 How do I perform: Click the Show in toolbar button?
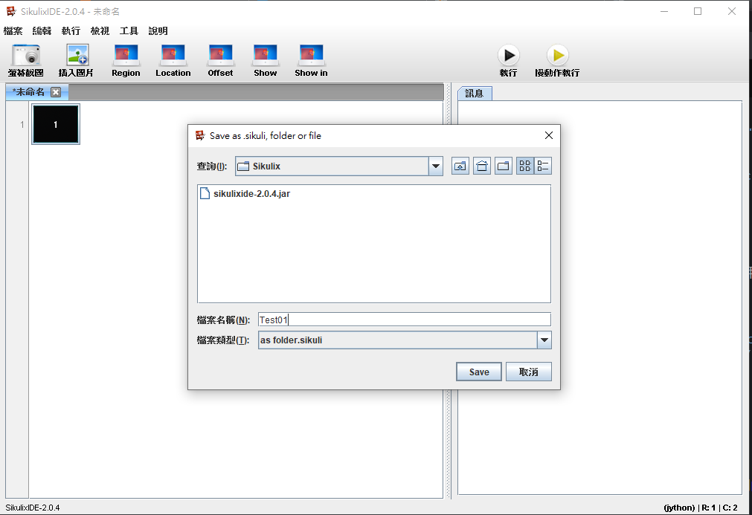click(x=311, y=60)
